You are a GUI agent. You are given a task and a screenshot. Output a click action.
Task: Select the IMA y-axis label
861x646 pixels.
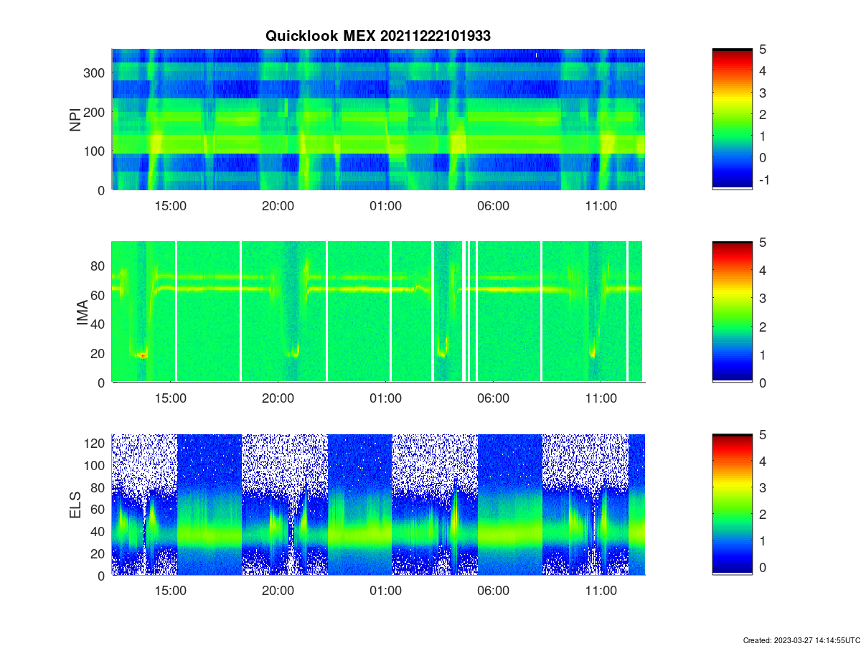pos(83,312)
